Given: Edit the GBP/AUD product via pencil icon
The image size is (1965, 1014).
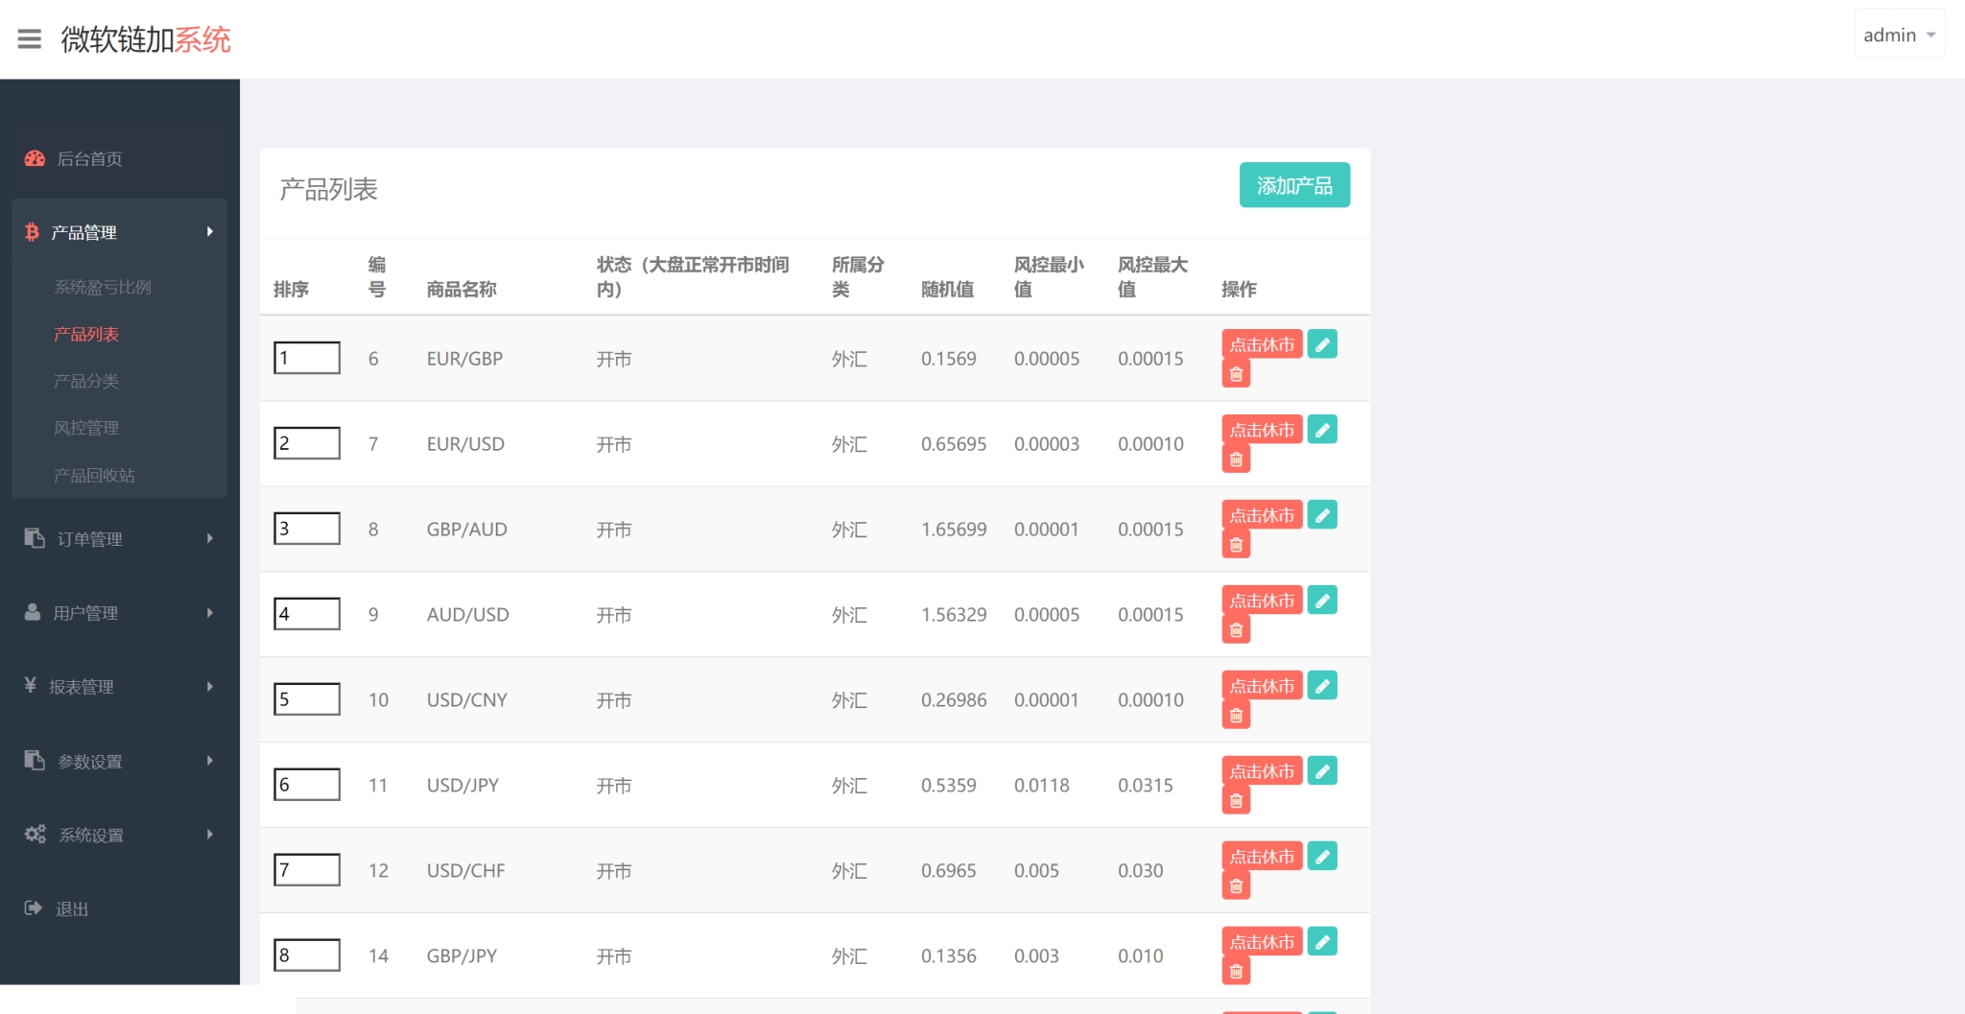Looking at the screenshot, I should [x=1322, y=515].
